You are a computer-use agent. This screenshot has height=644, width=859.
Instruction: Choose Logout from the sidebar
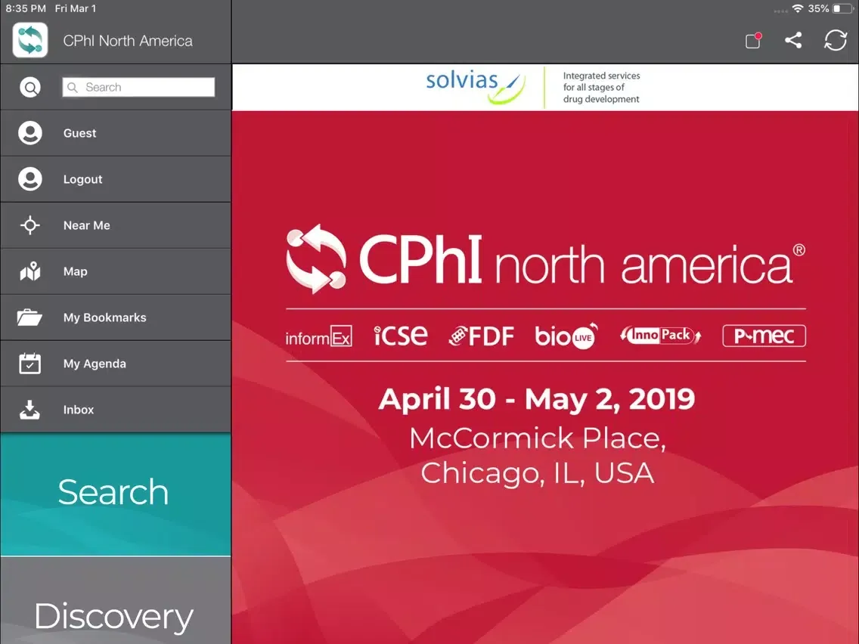(x=116, y=179)
